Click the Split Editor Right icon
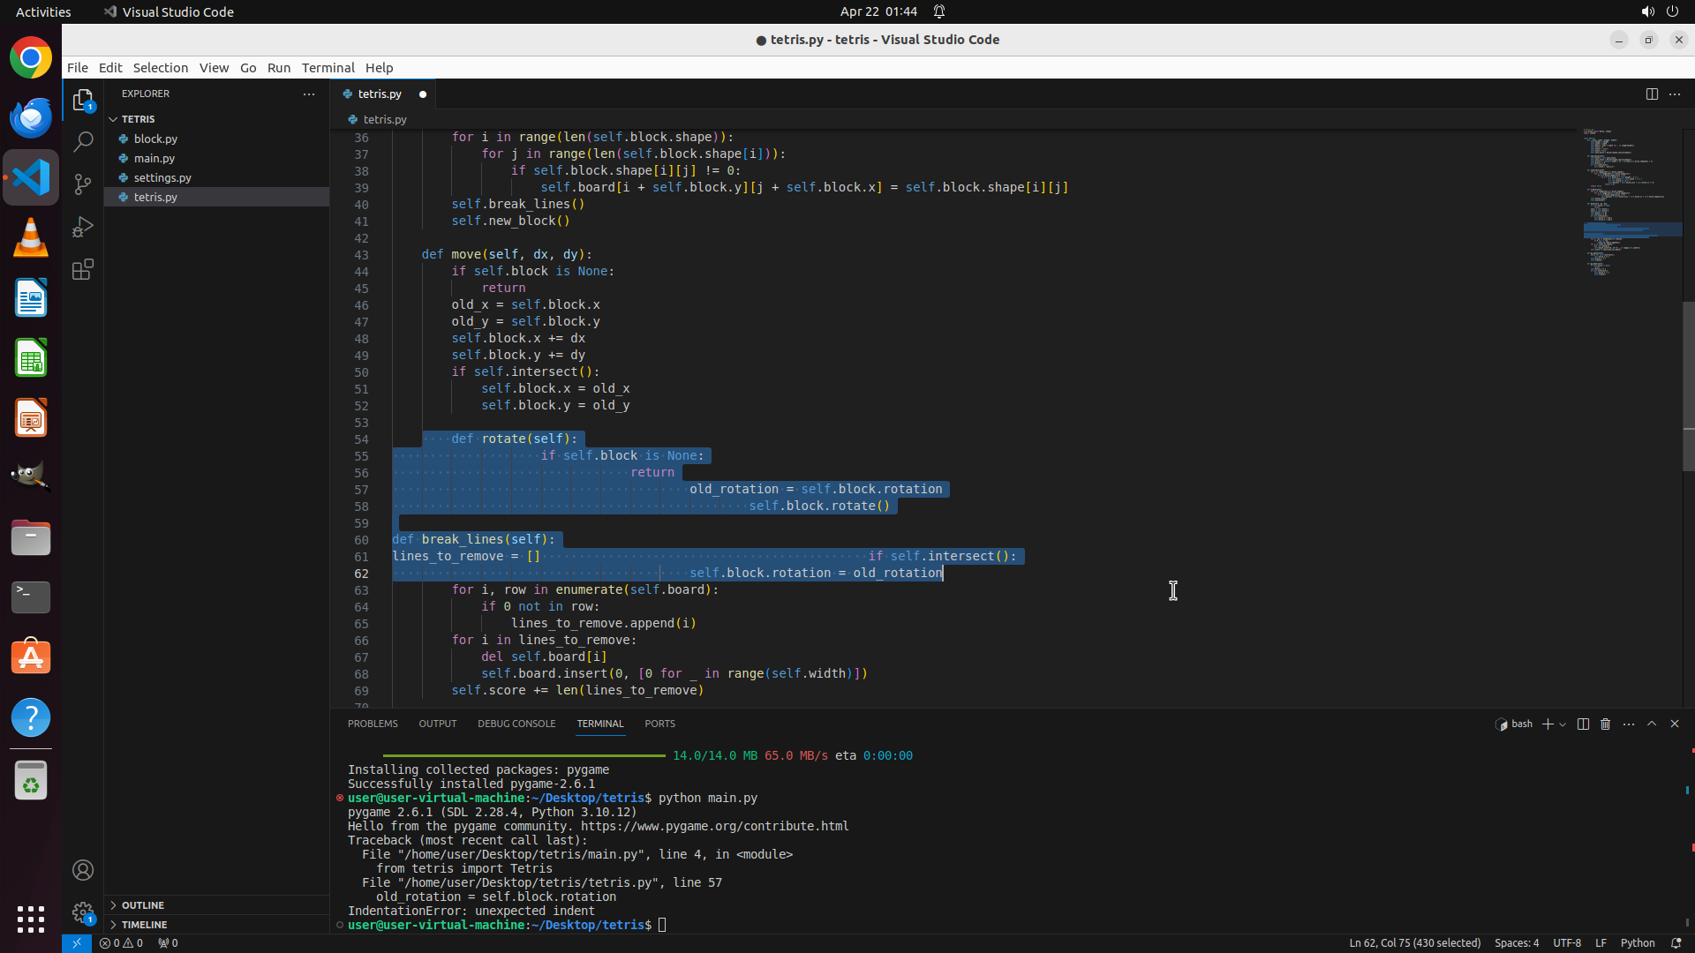The width and height of the screenshot is (1695, 953). [1652, 94]
